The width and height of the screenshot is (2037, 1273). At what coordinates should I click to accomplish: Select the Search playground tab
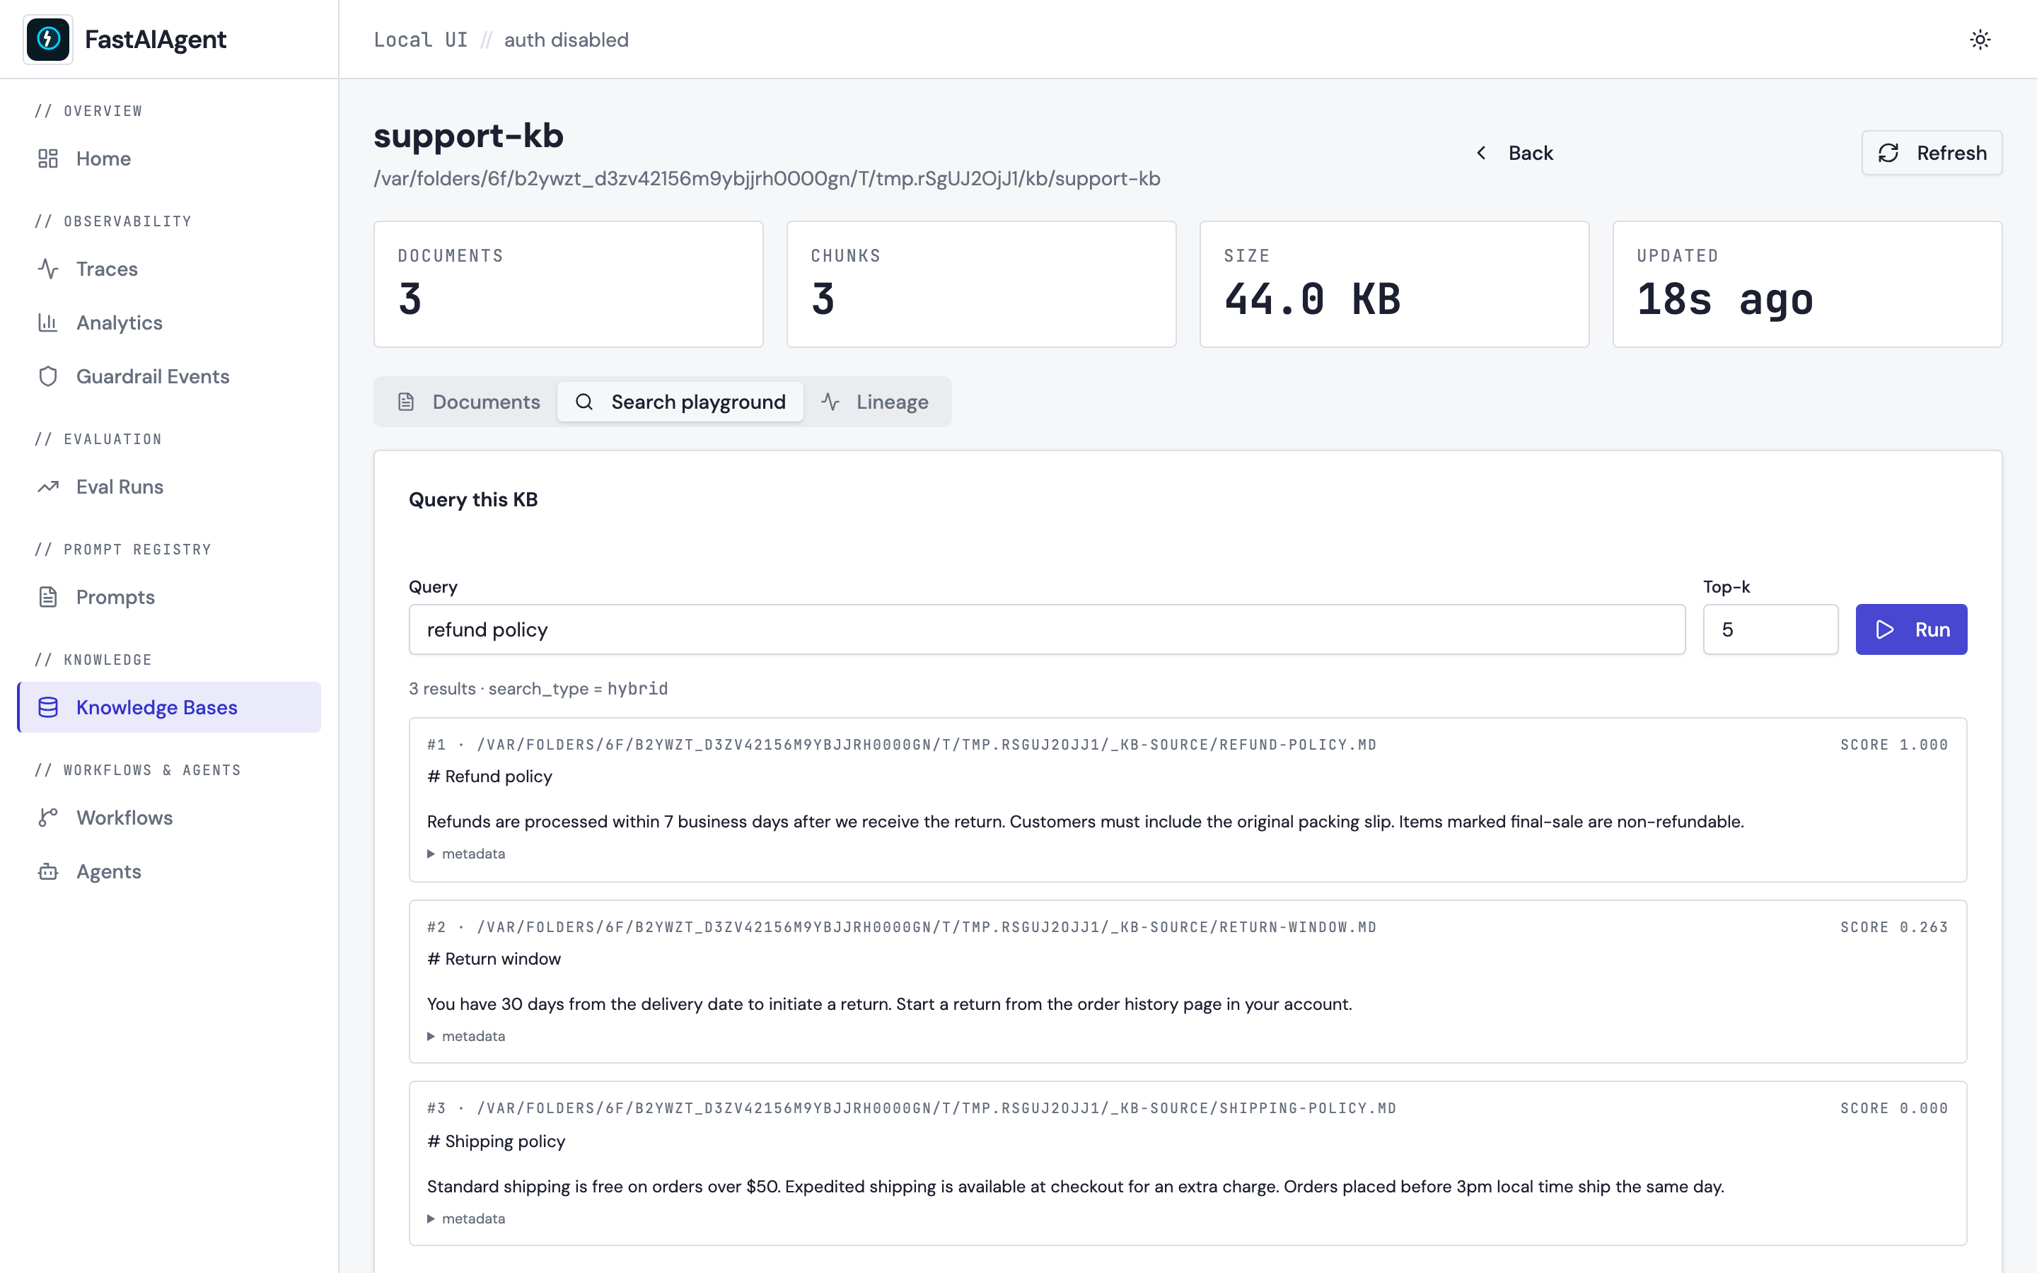pyautogui.click(x=680, y=402)
